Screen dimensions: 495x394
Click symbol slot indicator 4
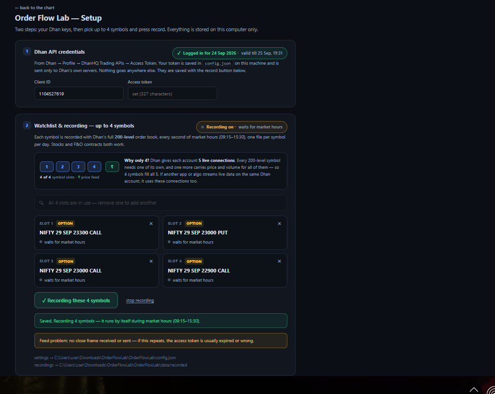tap(94, 166)
